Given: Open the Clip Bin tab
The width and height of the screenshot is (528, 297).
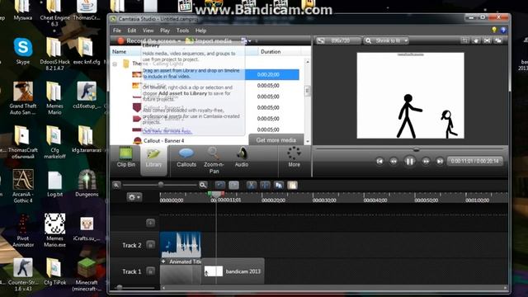Looking at the screenshot, I should point(126,158).
